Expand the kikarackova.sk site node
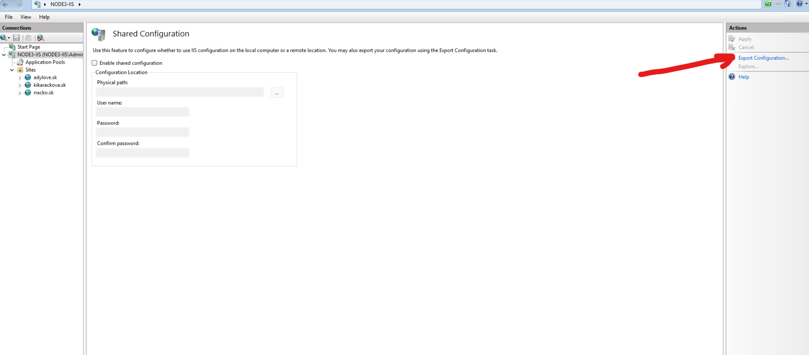This screenshot has width=809, height=355. click(x=20, y=85)
